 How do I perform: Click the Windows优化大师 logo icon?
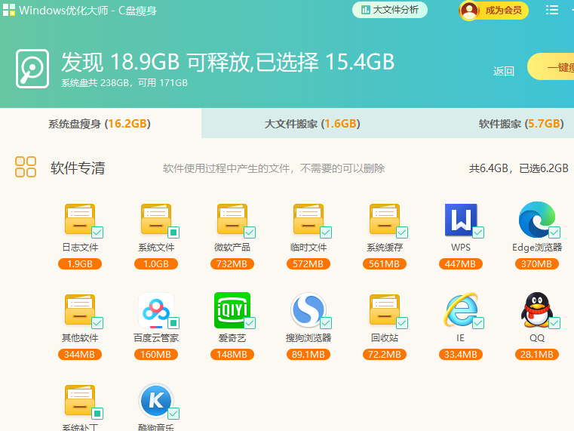click(x=9, y=10)
